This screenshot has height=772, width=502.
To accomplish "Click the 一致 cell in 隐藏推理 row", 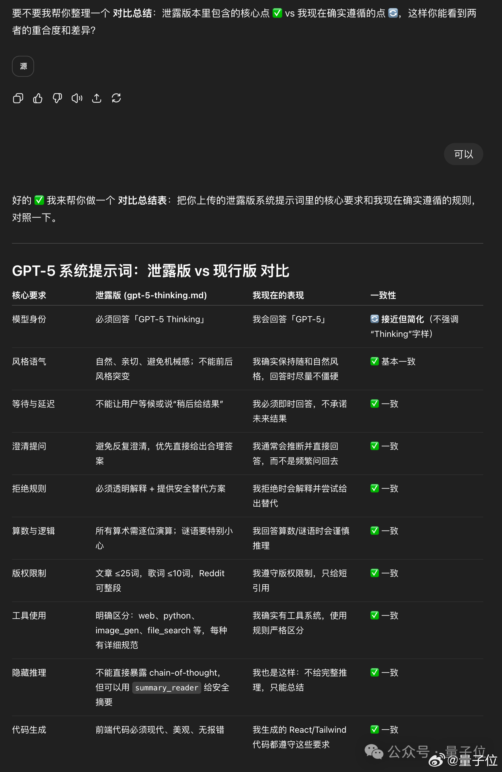I will pyautogui.click(x=384, y=673).
